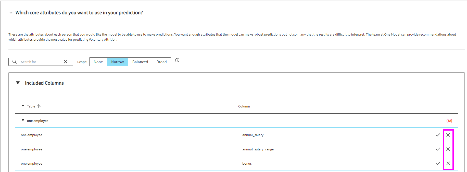Click the search magnifier icon
Viewport: 467px width, 172px height.
[15, 62]
